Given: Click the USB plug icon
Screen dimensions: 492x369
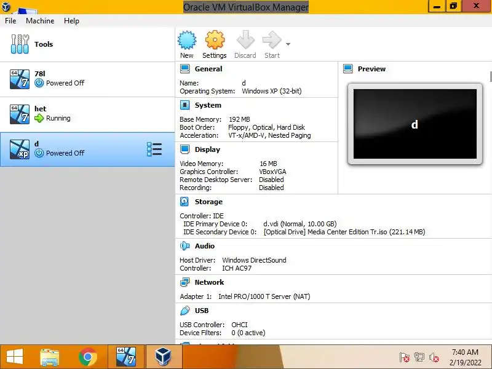Looking at the screenshot, I should click(x=185, y=311).
